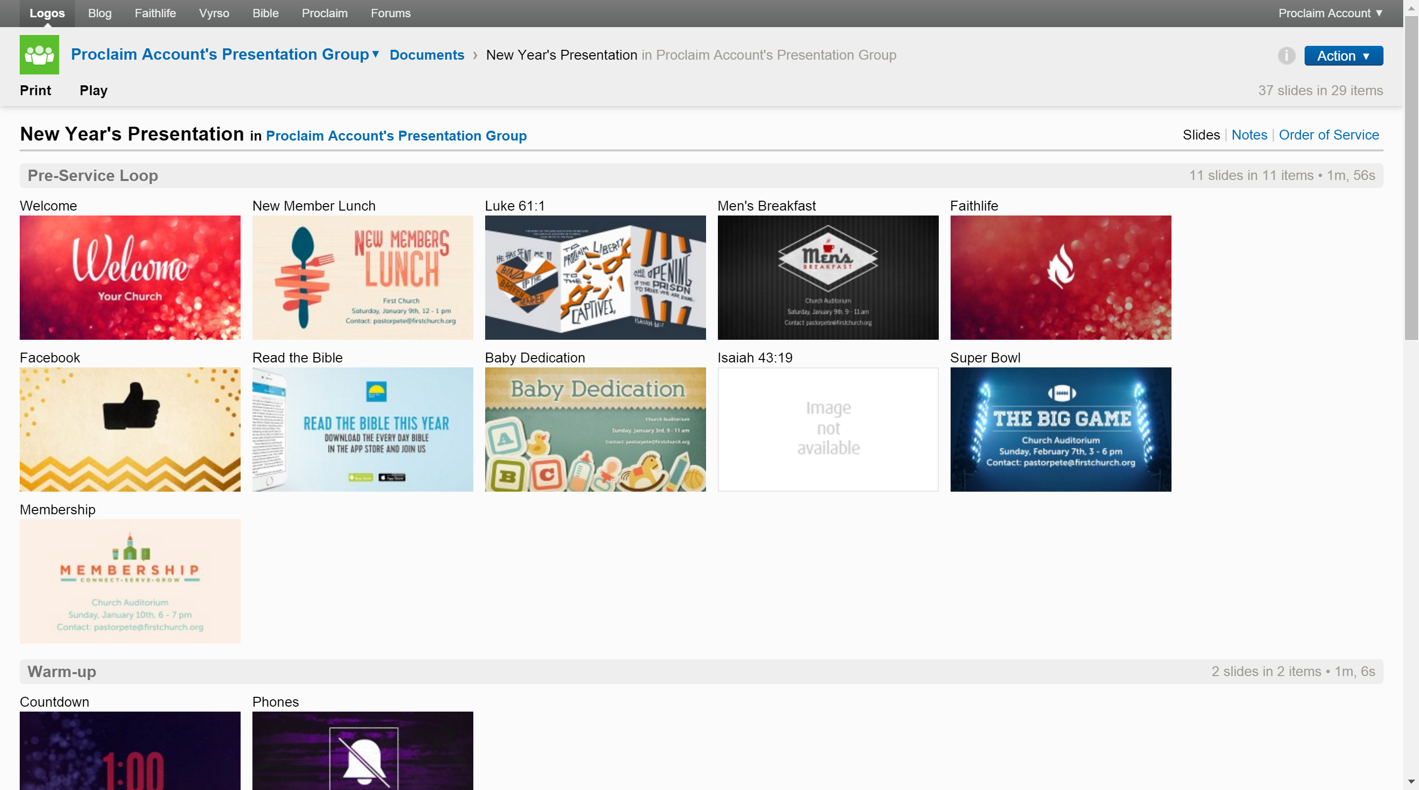Click the Pre-Service Loop section header

tap(701, 175)
